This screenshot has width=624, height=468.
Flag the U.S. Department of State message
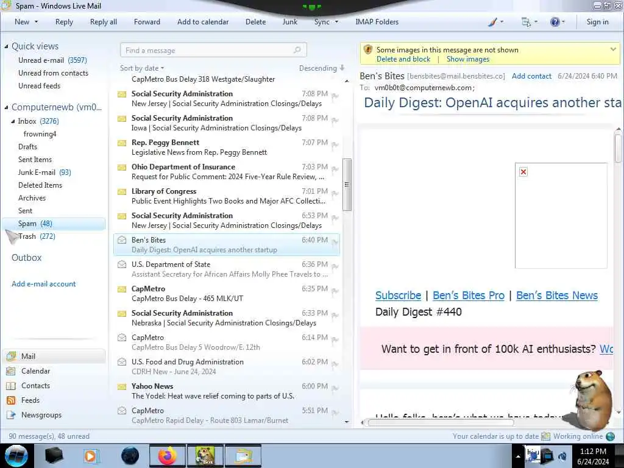[335, 266]
